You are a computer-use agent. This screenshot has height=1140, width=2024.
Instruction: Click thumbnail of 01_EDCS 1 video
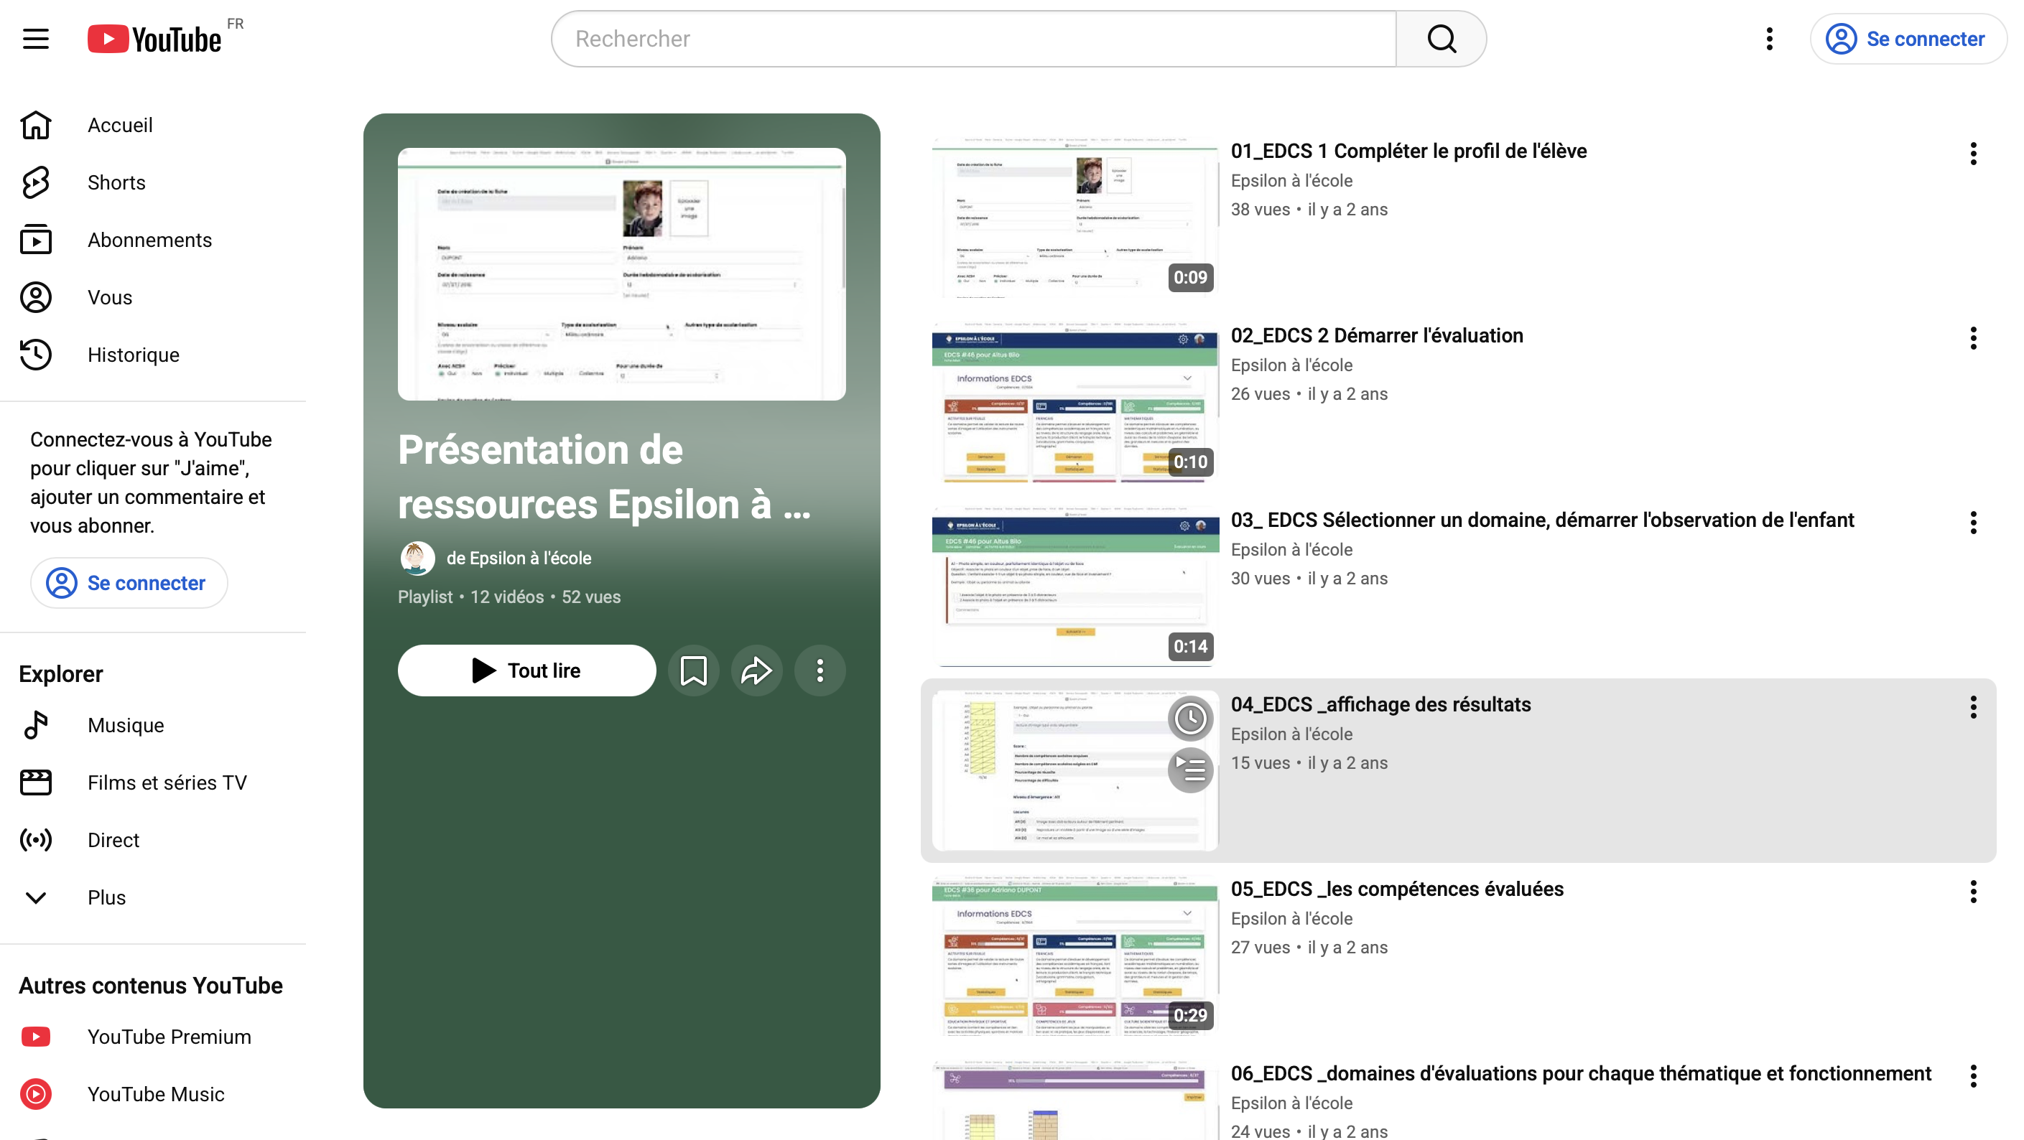pos(1075,218)
